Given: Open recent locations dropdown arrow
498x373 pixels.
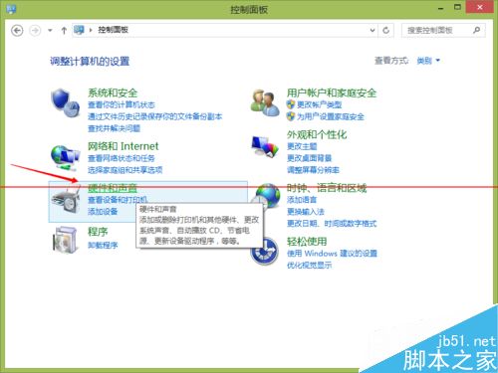Looking at the screenshot, I should pyautogui.click(x=50, y=31).
